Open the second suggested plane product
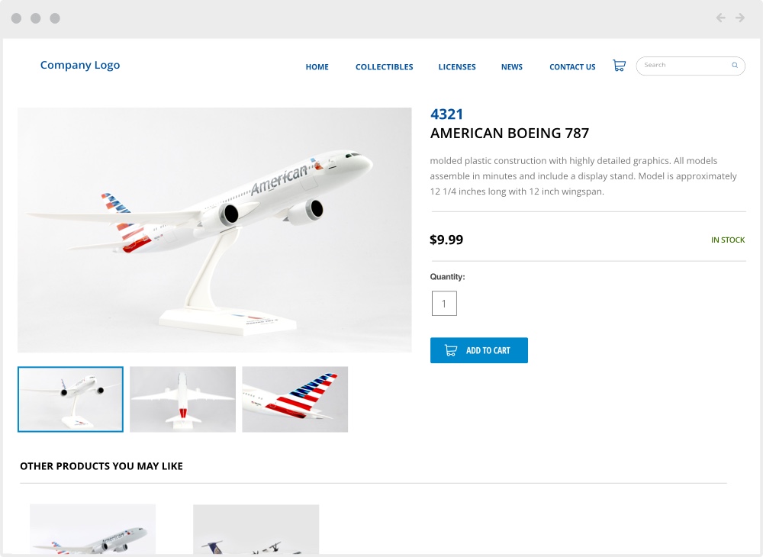The image size is (763, 557). tap(256, 529)
